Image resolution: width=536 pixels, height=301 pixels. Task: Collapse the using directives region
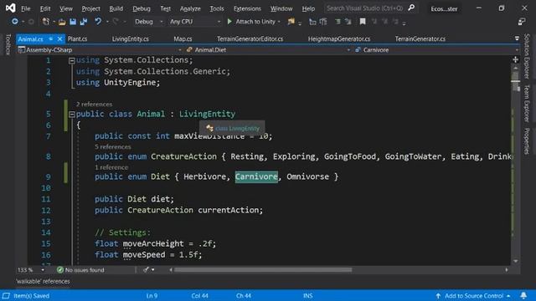71,61
